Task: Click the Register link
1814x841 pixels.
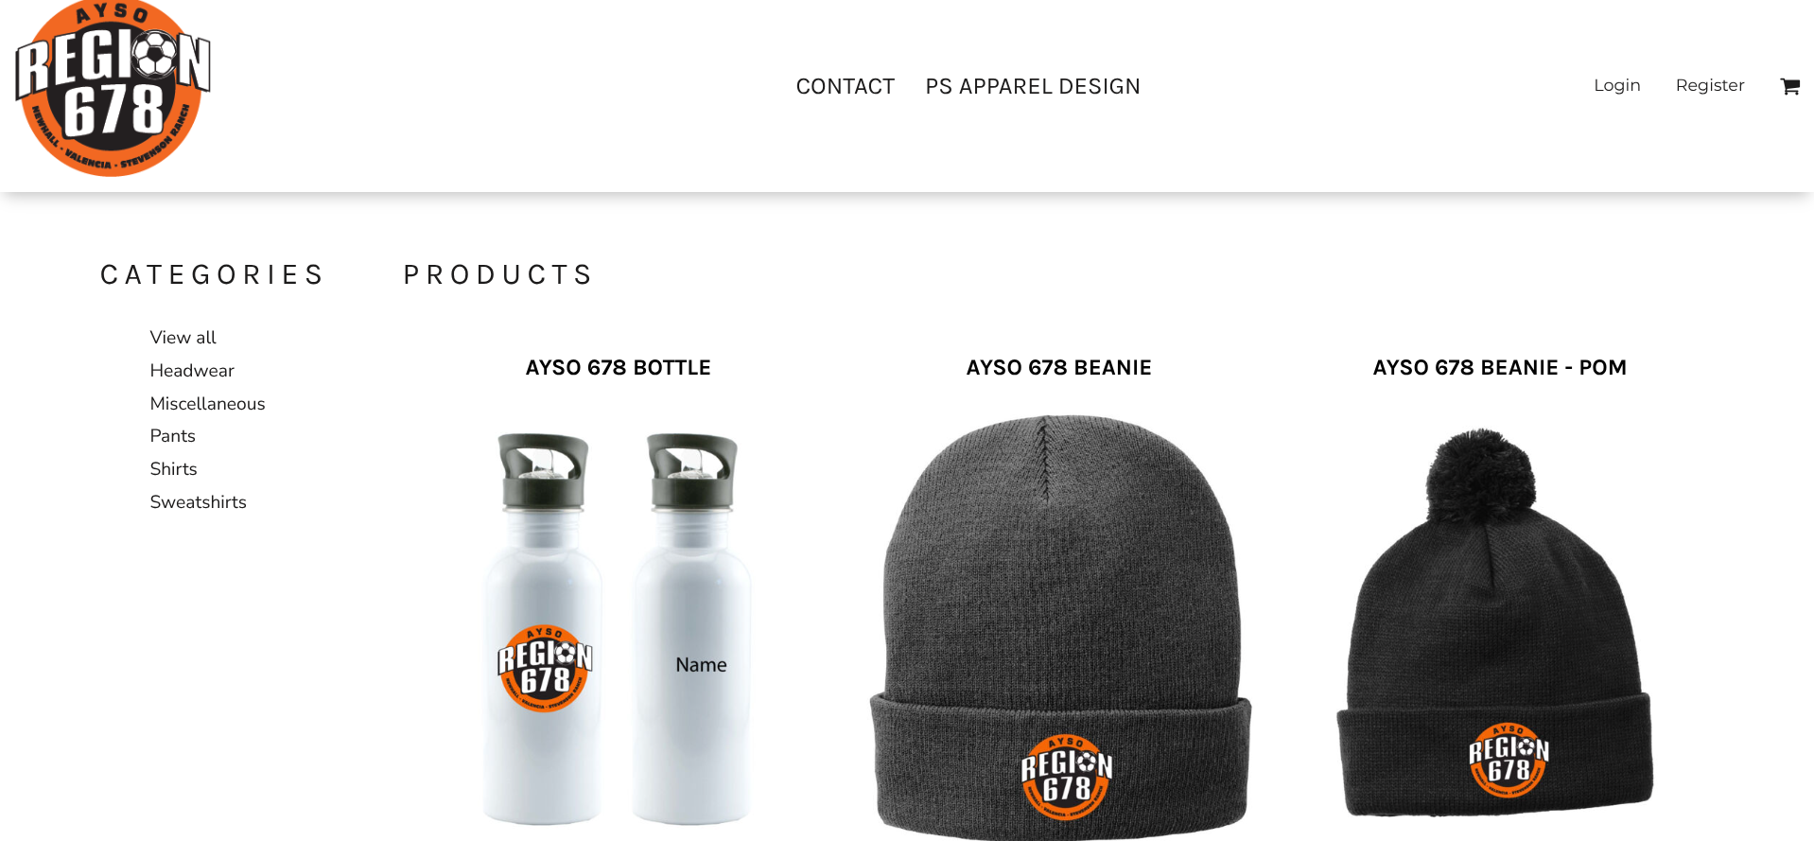Action: coord(1710,85)
